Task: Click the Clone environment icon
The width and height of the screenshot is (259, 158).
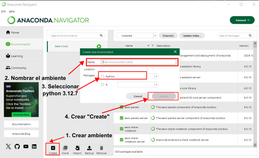Action: 65,148
